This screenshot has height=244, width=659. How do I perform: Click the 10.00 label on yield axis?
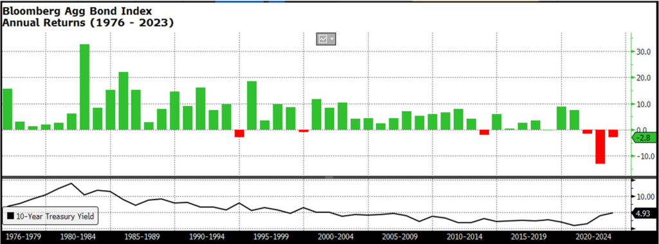[645, 197]
